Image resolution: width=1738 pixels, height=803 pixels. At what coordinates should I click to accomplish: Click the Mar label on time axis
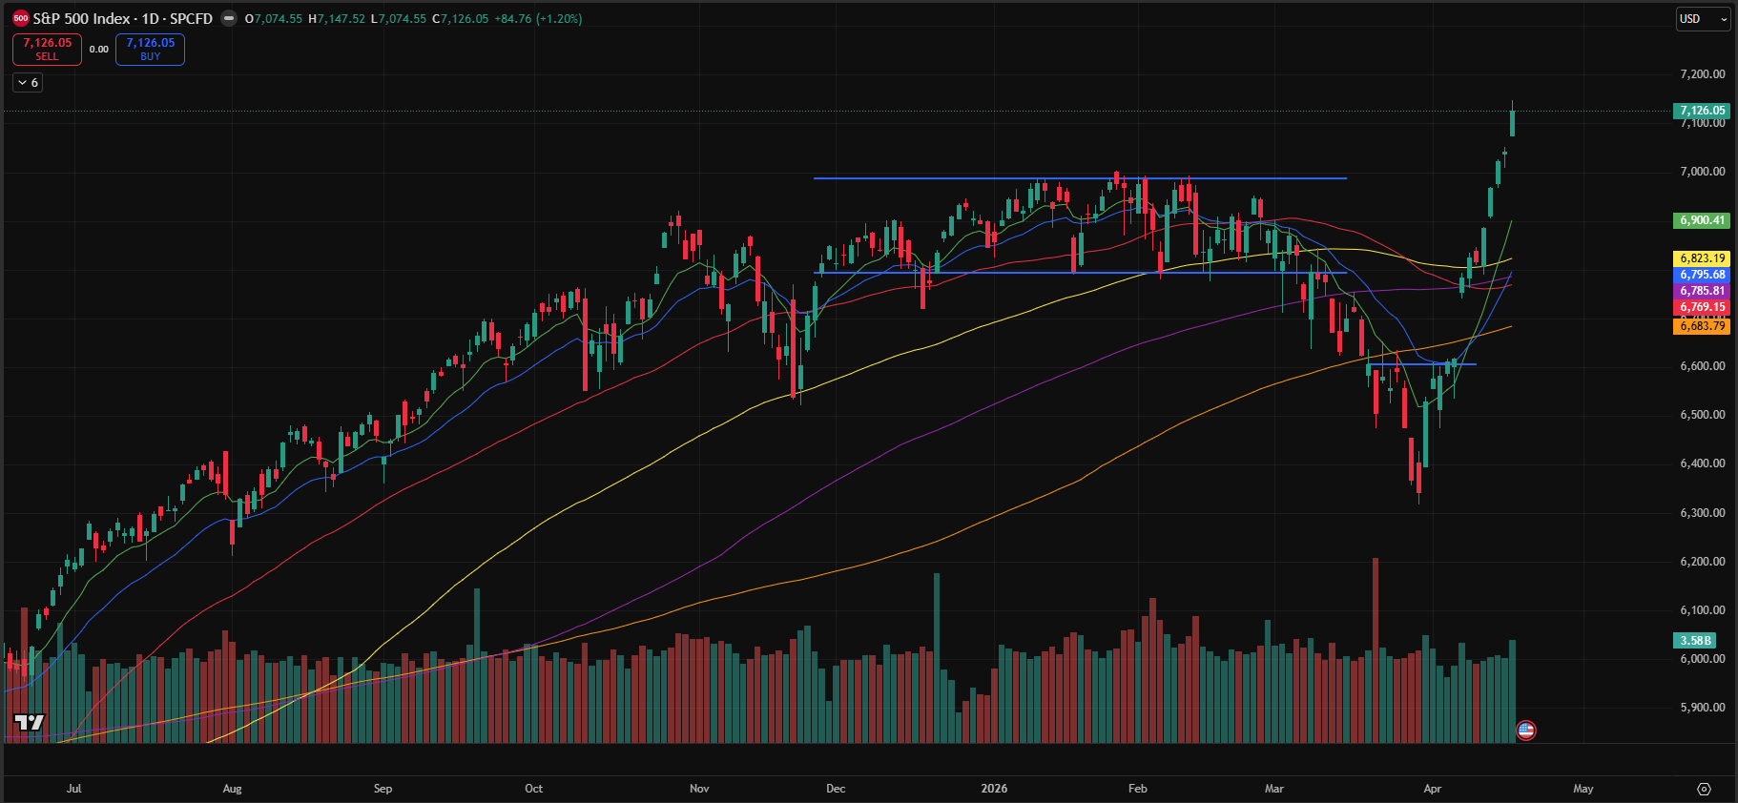coord(1274,789)
